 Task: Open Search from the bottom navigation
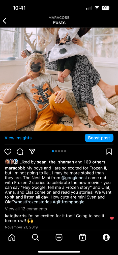pyautogui.click(x=35, y=237)
